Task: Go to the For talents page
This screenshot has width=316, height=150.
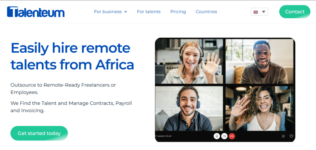Action: pos(149,12)
